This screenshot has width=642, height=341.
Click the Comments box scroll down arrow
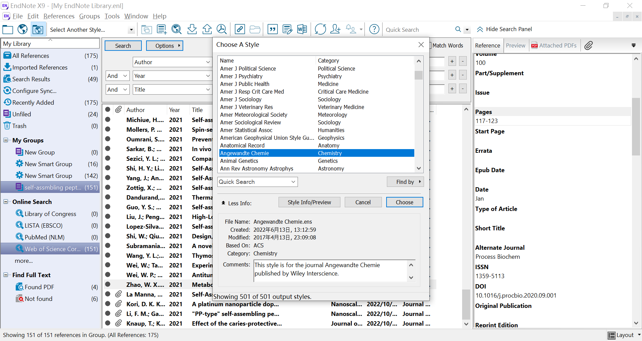(x=411, y=277)
